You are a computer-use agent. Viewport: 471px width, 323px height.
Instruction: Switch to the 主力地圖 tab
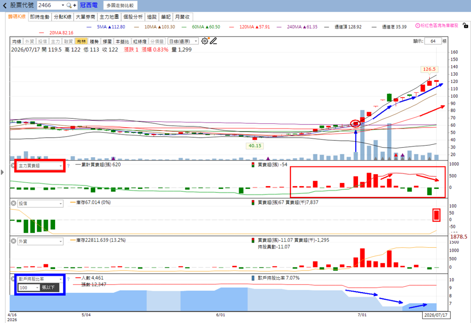pyautogui.click(x=109, y=17)
